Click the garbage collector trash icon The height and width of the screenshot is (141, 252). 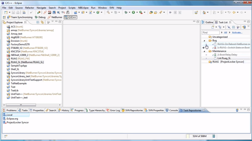pos(214,136)
